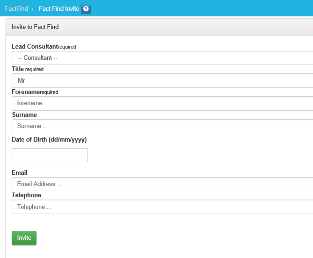
Task: Focus the Forename text field
Action: [162, 103]
